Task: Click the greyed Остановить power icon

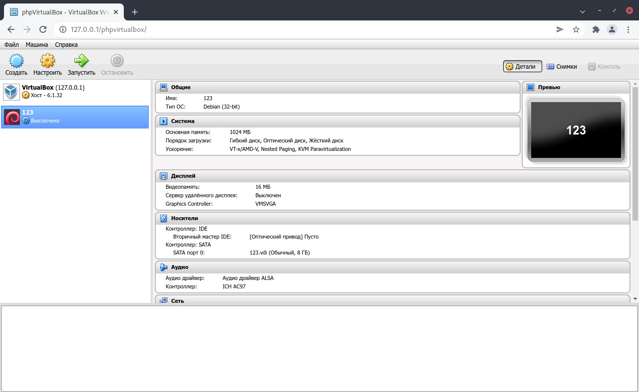Action: [x=117, y=61]
